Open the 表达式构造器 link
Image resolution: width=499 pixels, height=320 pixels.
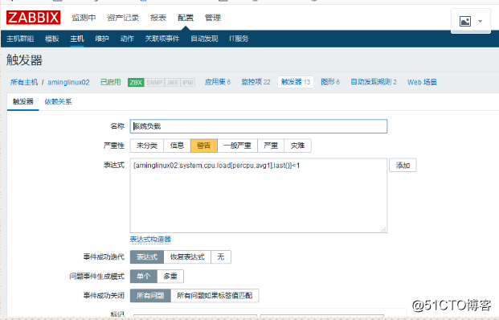[x=150, y=240]
